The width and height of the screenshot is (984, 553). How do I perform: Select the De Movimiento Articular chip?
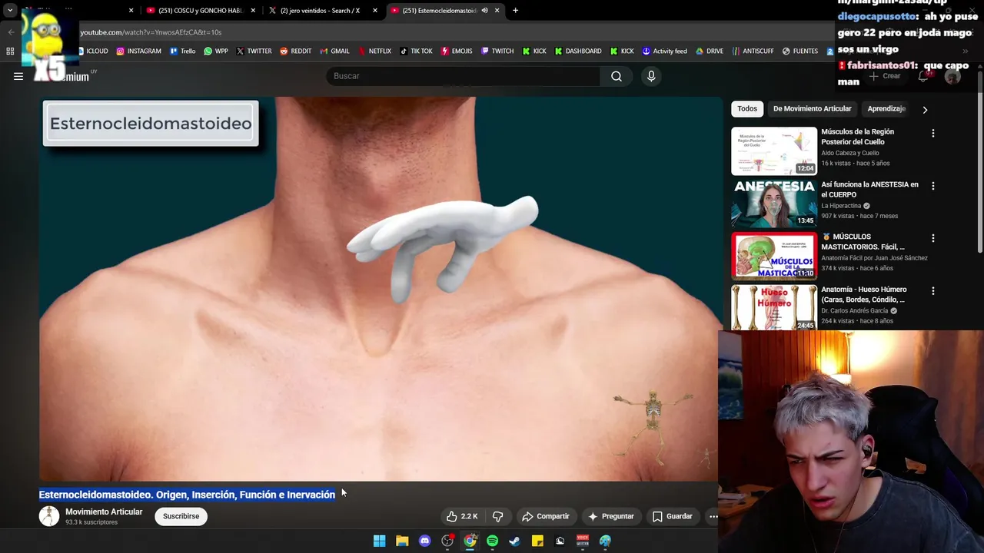(x=812, y=109)
